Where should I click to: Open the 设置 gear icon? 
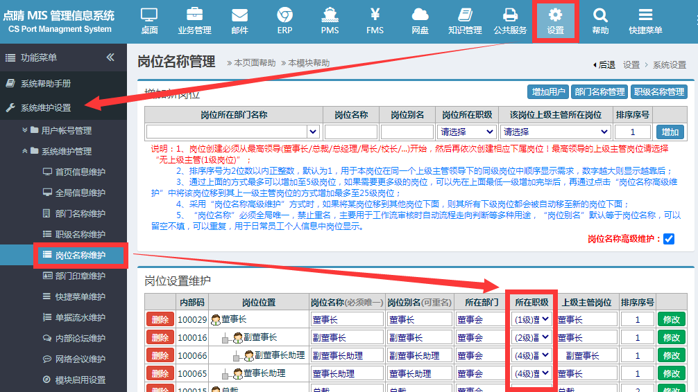click(555, 21)
